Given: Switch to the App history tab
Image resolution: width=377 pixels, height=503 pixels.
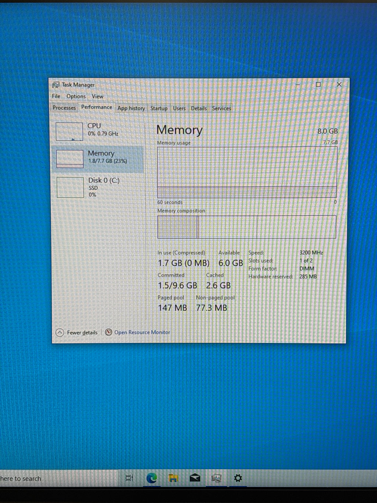Looking at the screenshot, I should (131, 108).
